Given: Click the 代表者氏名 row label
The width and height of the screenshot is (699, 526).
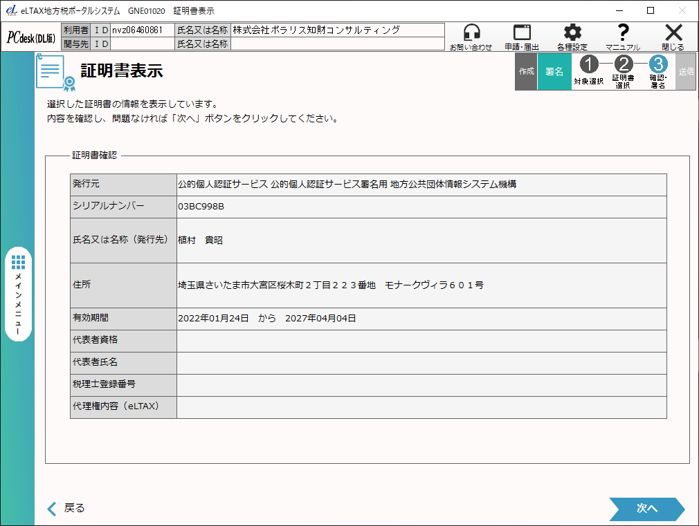Looking at the screenshot, I should click(x=123, y=363).
